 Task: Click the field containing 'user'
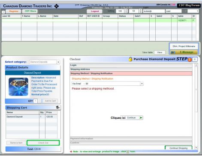[x=174, y=11]
